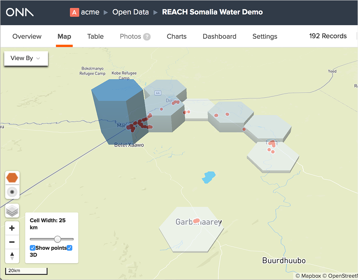Image resolution: width=358 pixels, height=280 pixels.
Task: Click the Open Data breadcrumb link
Action: pos(131,12)
